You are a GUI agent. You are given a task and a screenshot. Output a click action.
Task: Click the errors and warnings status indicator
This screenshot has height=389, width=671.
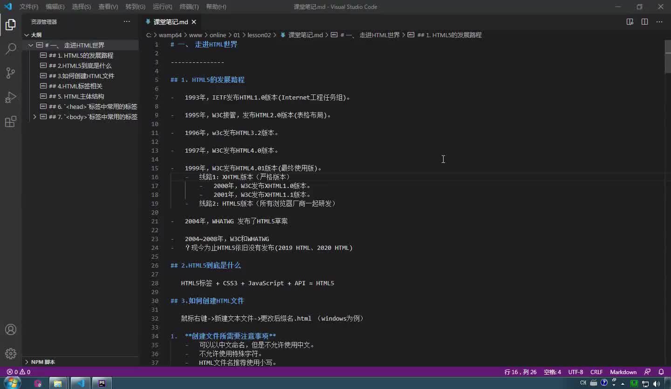point(19,372)
